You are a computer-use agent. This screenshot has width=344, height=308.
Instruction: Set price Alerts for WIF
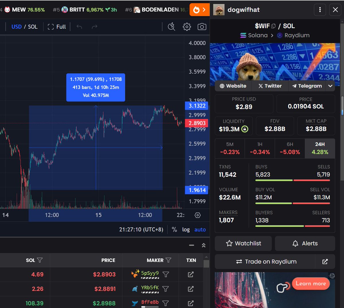[305, 243]
